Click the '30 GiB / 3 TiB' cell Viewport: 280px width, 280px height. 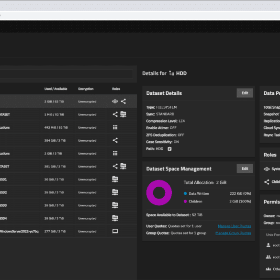[54, 179]
